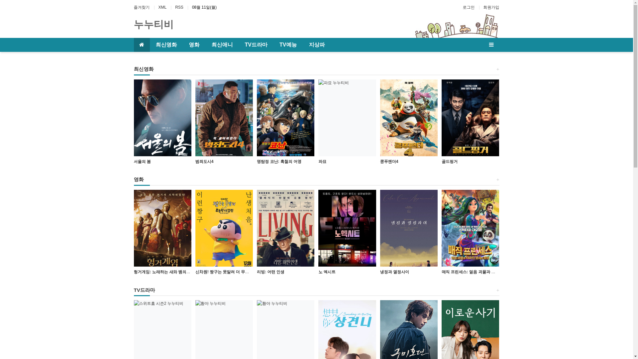Open the 최신애니 menu tab

(x=222, y=45)
